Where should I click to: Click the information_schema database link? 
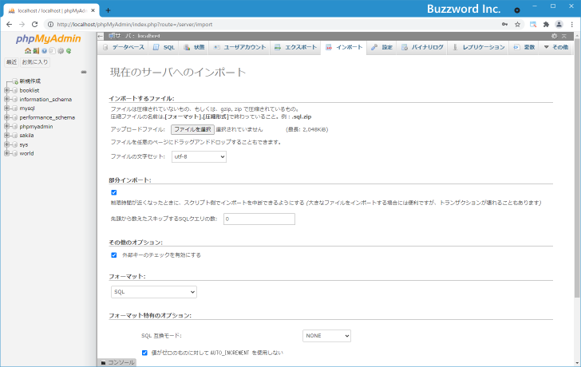point(45,99)
